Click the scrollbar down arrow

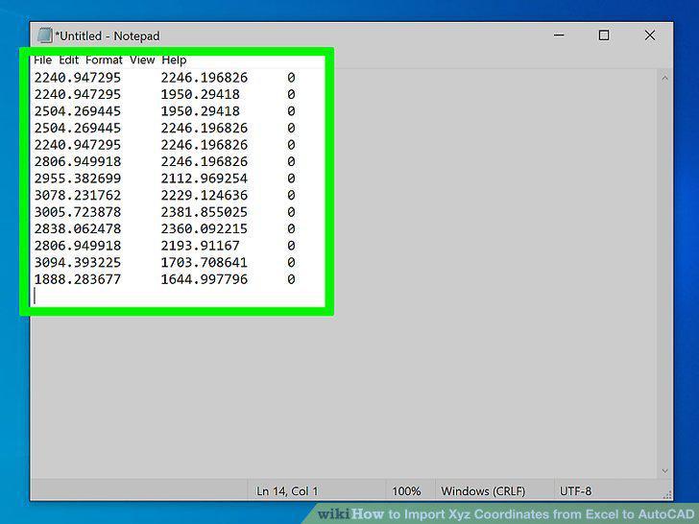(664, 471)
